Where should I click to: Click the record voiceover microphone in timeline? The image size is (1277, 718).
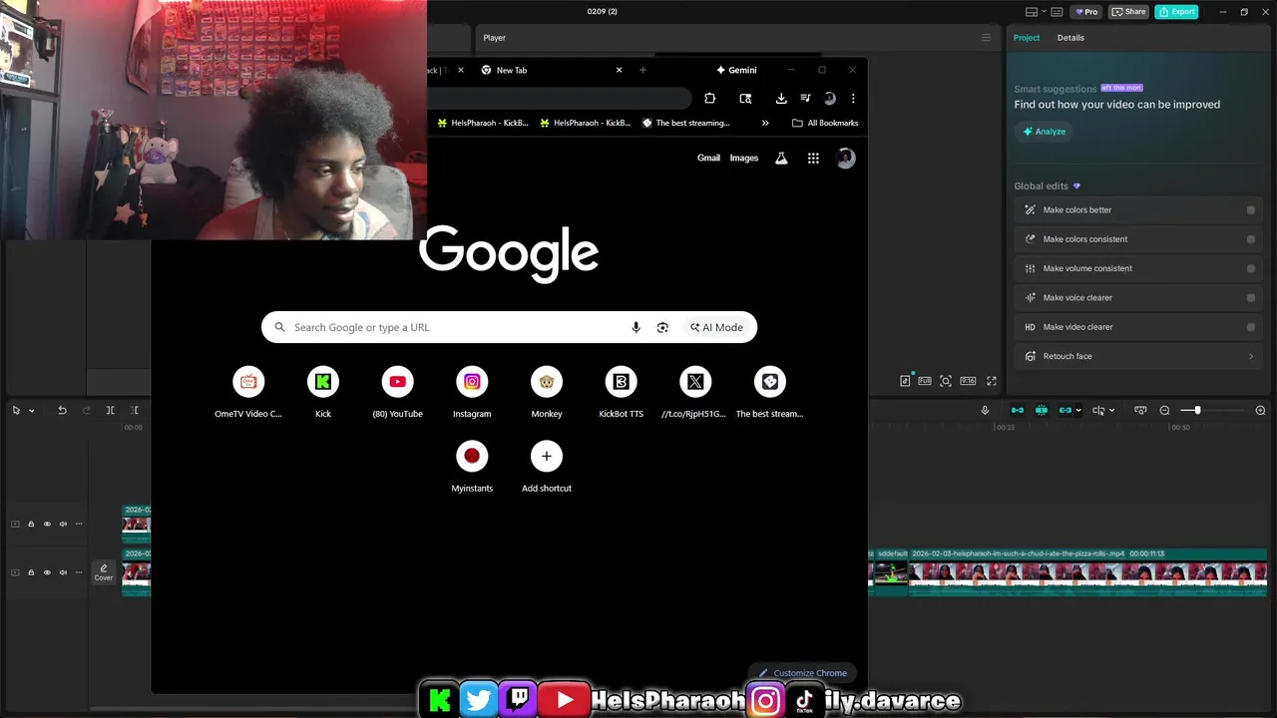(985, 411)
